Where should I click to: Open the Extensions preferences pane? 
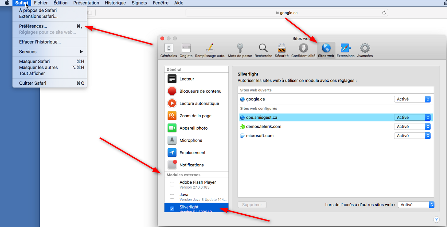[x=345, y=50]
